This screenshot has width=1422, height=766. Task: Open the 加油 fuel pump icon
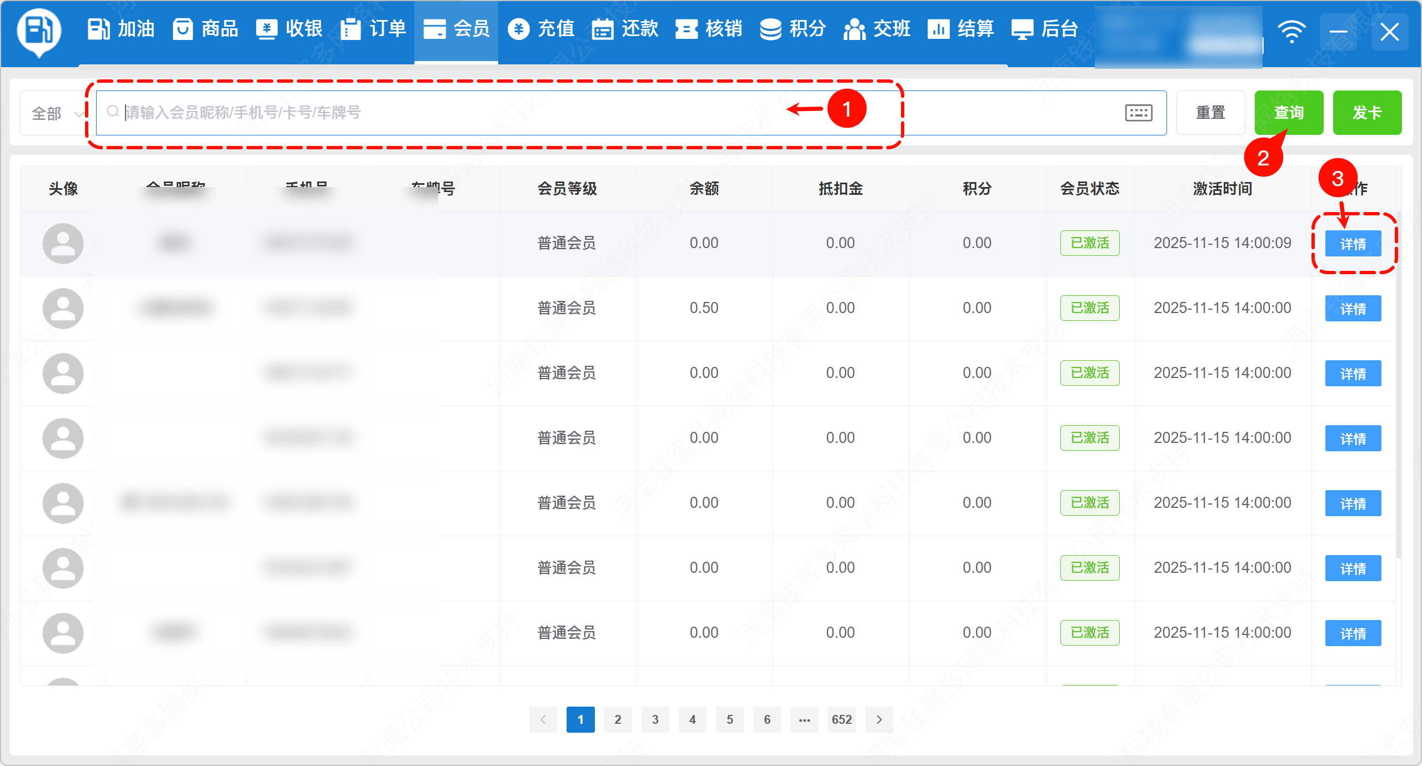(99, 29)
